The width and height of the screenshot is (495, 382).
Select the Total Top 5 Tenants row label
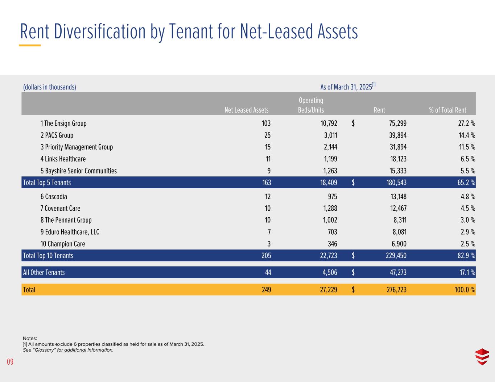[47, 182]
